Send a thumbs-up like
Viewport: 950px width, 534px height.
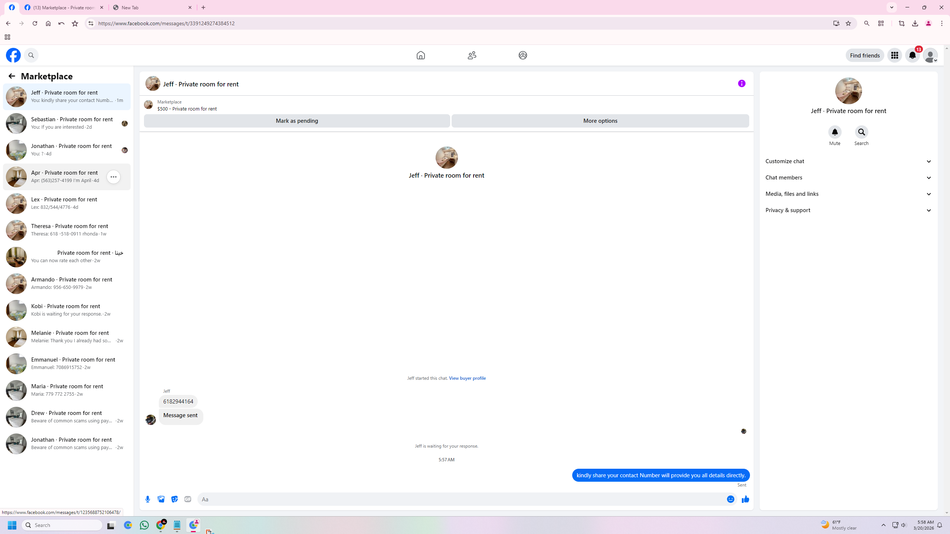[x=745, y=499]
